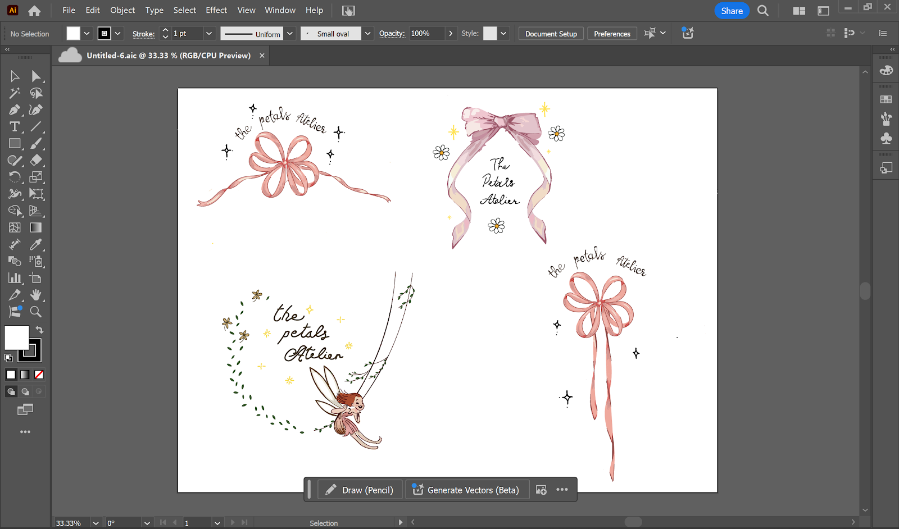This screenshot has width=899, height=529.
Task: Select the Pen tool
Action: point(15,110)
